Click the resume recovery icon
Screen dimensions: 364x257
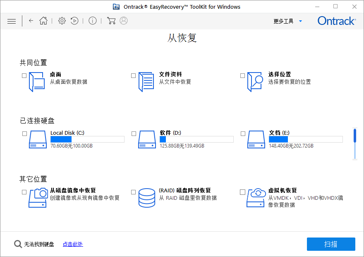click(x=74, y=21)
